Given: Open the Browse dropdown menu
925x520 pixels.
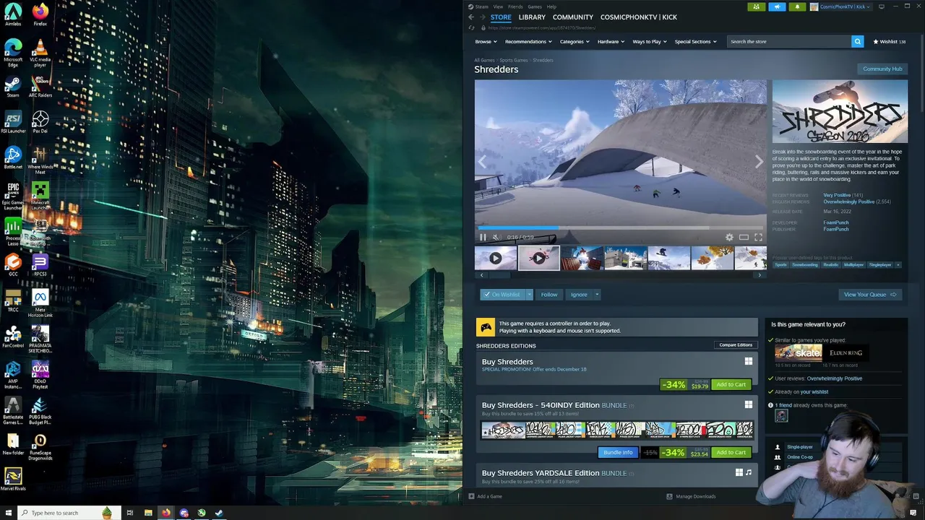Looking at the screenshot, I should pos(486,41).
